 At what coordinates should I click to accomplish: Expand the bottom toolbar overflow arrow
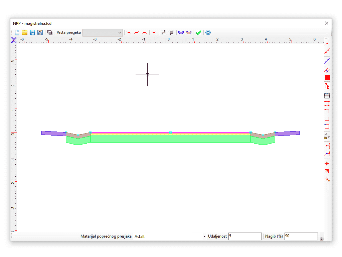coord(322,239)
